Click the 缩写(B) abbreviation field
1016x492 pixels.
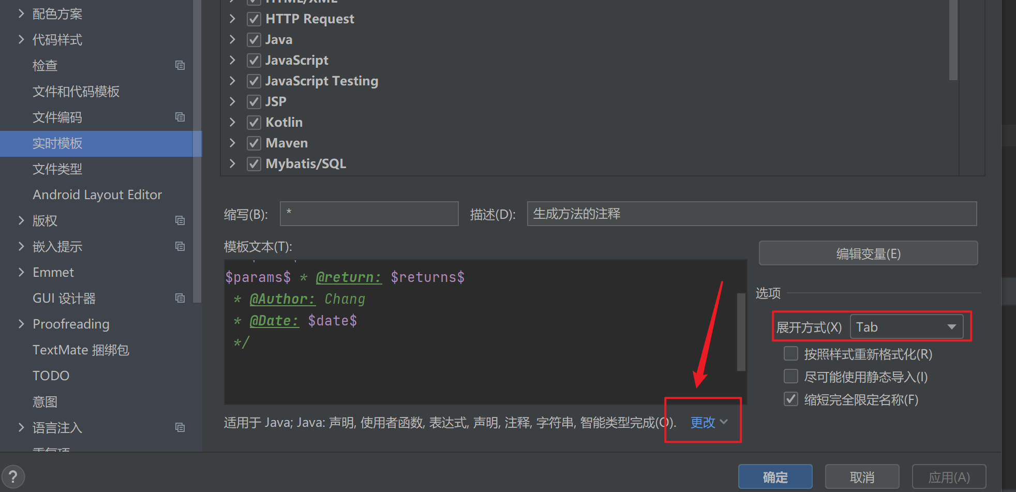369,214
